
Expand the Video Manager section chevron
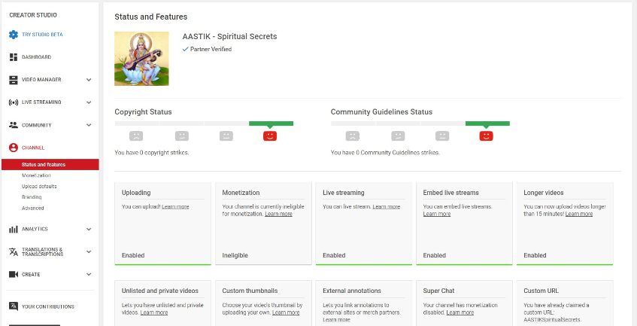click(x=89, y=80)
